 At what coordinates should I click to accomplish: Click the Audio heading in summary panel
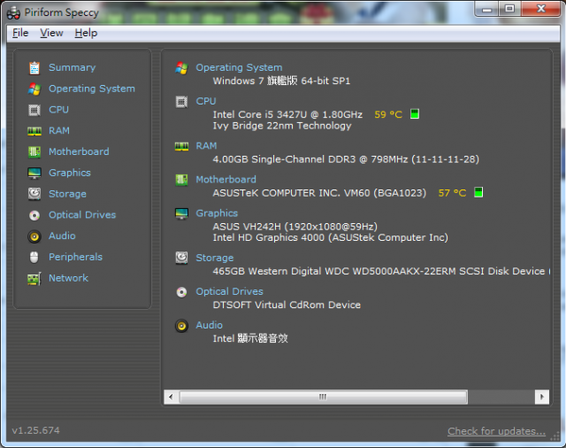pyautogui.click(x=209, y=325)
